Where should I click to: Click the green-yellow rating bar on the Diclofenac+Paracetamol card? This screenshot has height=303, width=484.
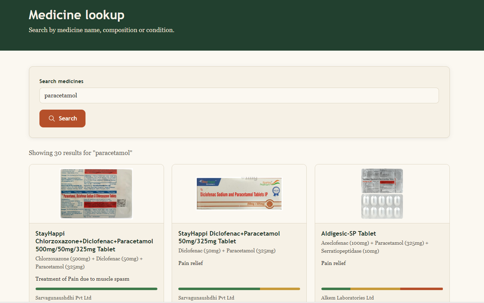pos(239,289)
